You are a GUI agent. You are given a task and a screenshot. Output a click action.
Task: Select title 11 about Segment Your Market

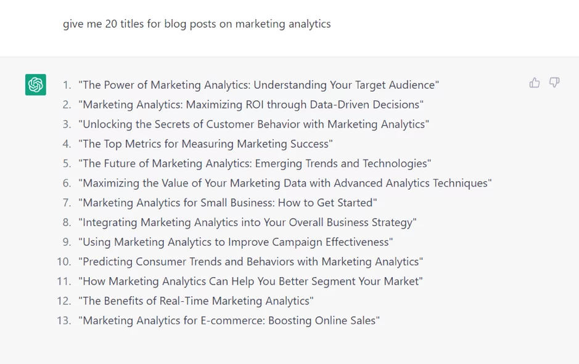click(250, 281)
